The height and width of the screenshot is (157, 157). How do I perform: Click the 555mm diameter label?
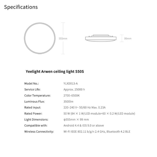63,38
